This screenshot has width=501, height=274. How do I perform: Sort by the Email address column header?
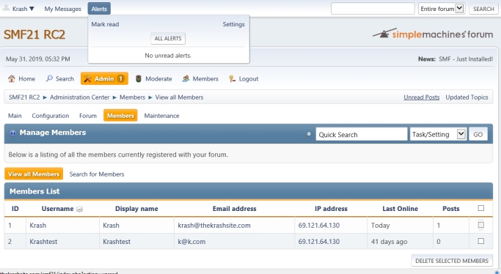235,209
